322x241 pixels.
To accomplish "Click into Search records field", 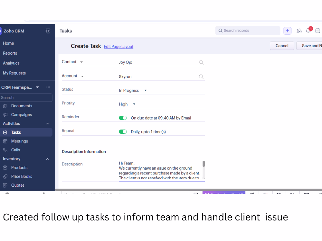I will coord(248,31).
